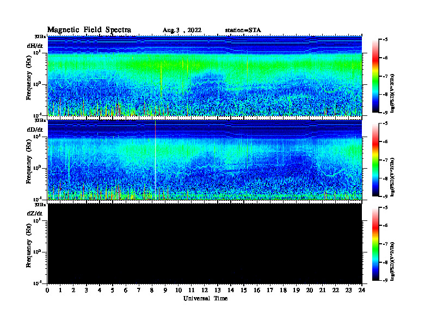Click hour tick label "1" on time axis

(60, 290)
